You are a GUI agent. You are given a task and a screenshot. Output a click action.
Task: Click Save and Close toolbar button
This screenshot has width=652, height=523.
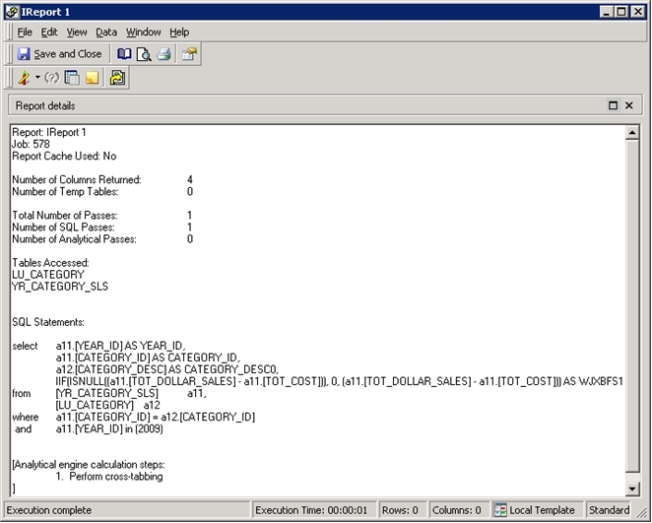click(x=59, y=54)
